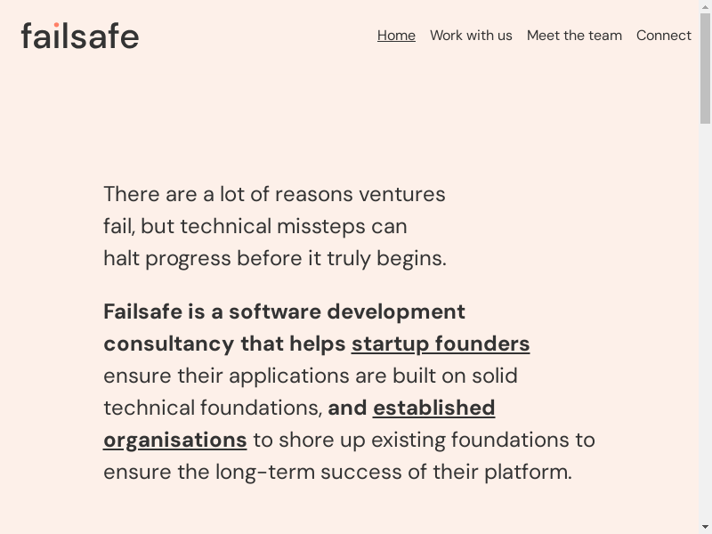Click the scrollbar up arrow
The height and width of the screenshot is (534, 712).
[x=705, y=5]
